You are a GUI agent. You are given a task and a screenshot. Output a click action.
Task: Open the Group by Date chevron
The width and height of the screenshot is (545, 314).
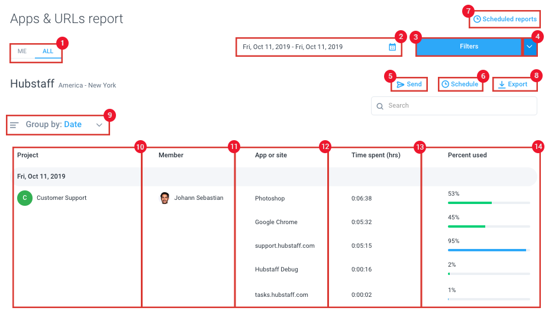tap(99, 125)
